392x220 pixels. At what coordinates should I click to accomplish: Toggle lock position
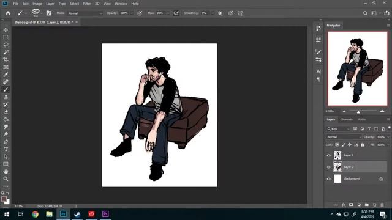pos(350,145)
